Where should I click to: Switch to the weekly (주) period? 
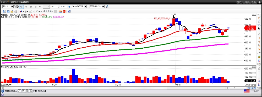26,7
